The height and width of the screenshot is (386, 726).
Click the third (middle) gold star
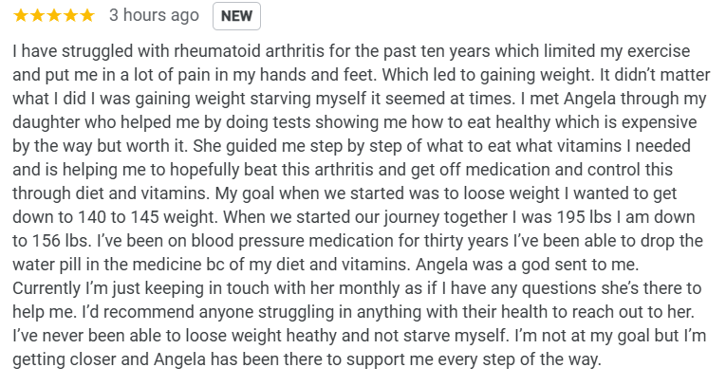(54, 16)
